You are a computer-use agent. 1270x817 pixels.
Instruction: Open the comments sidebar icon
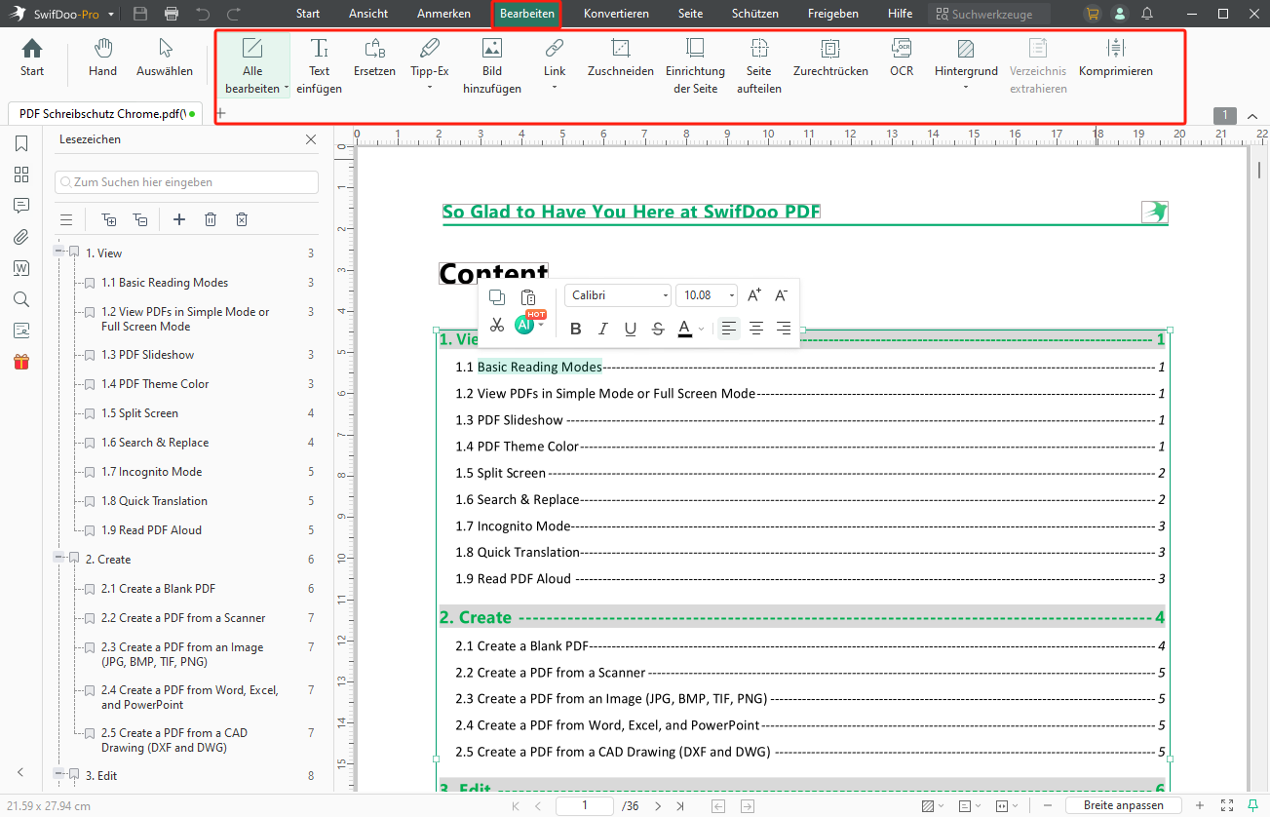(x=21, y=206)
